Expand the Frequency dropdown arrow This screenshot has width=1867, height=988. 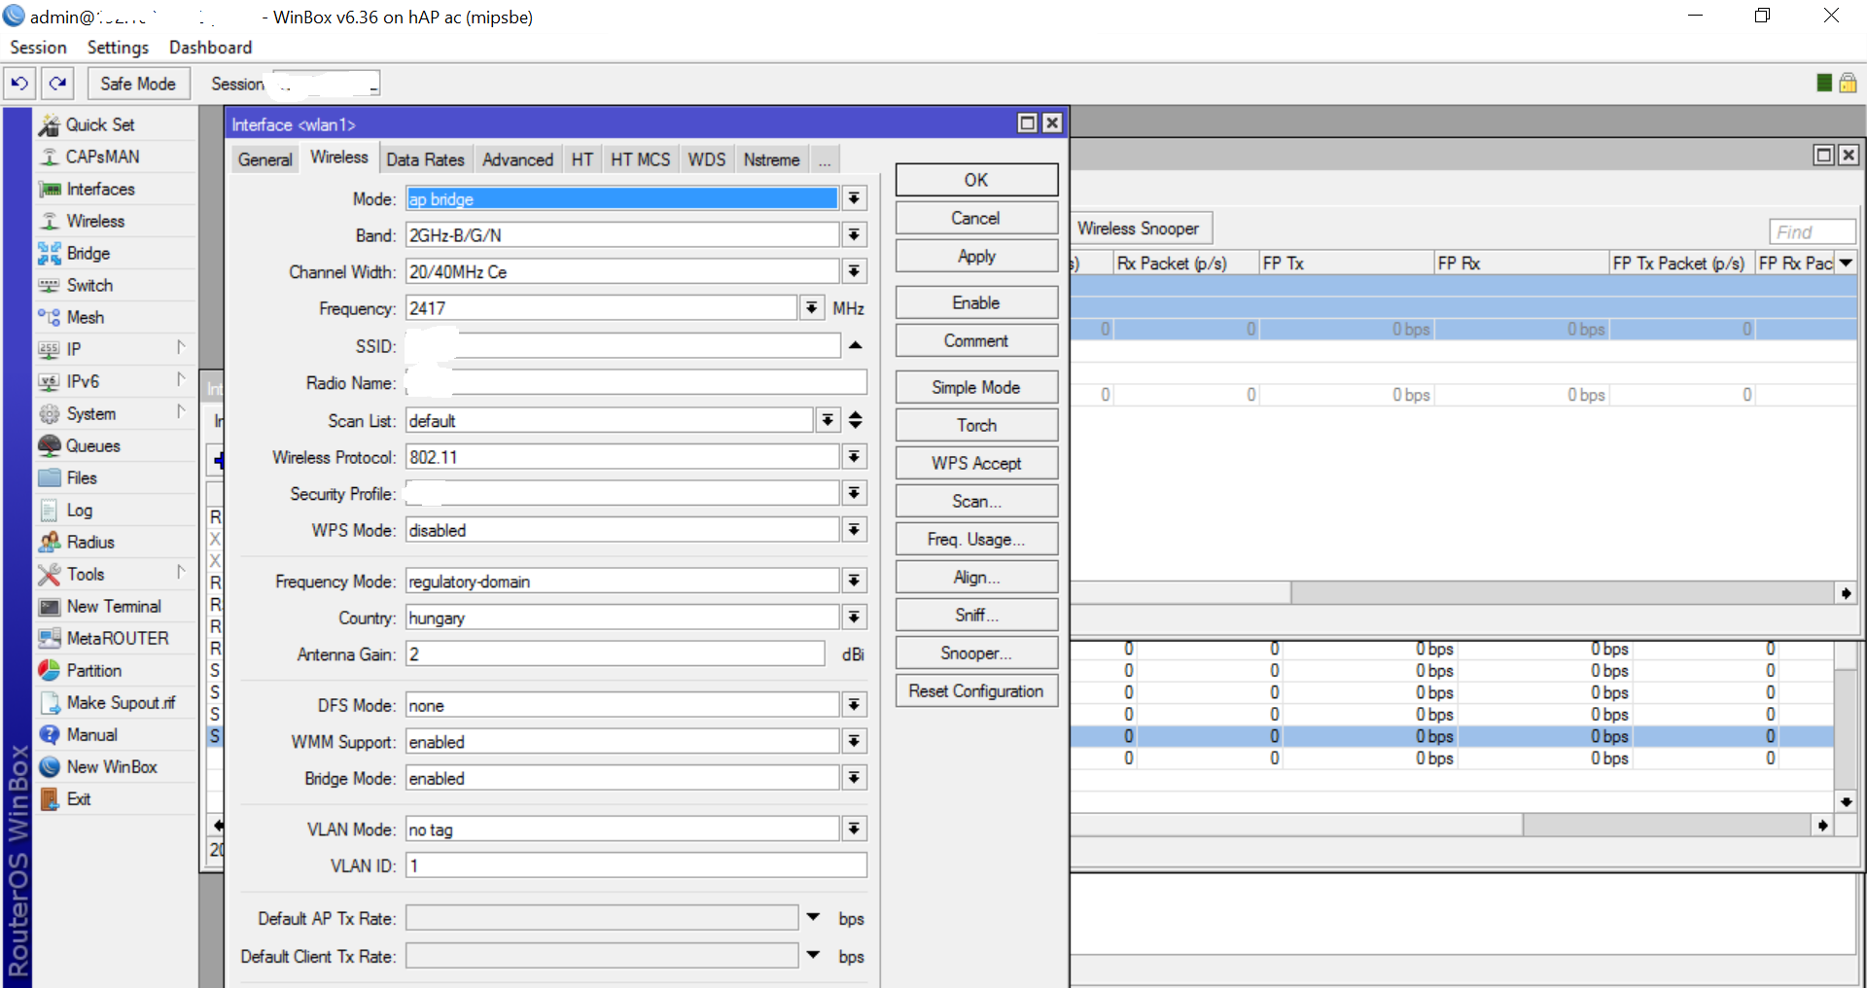tap(812, 308)
